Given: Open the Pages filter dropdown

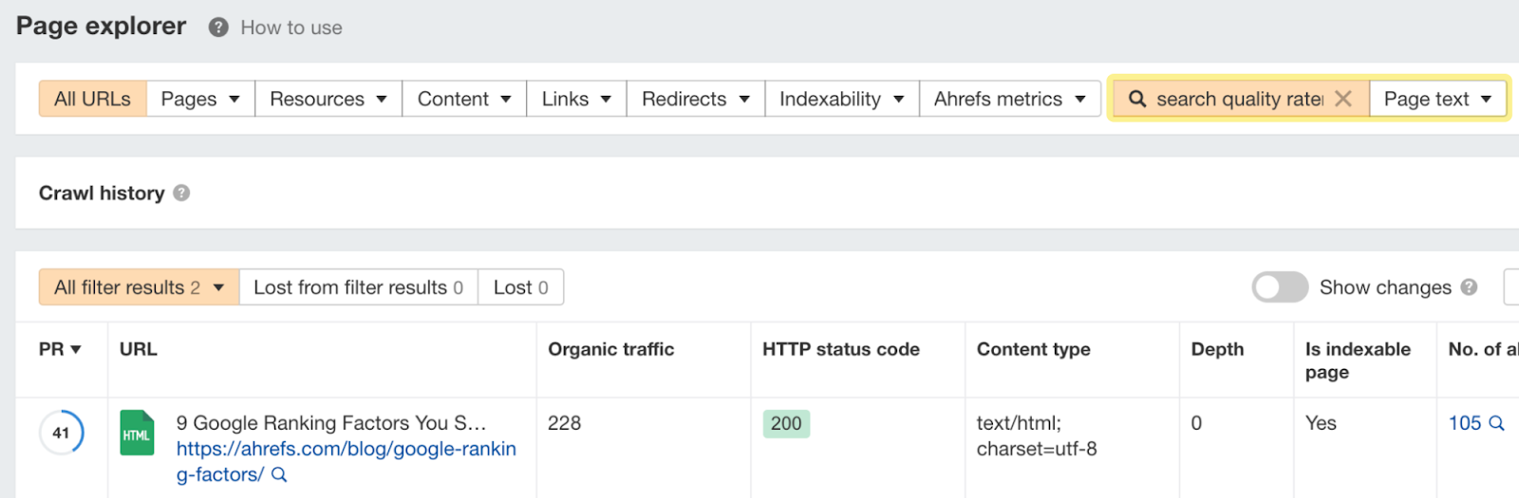Looking at the screenshot, I should click(x=199, y=99).
